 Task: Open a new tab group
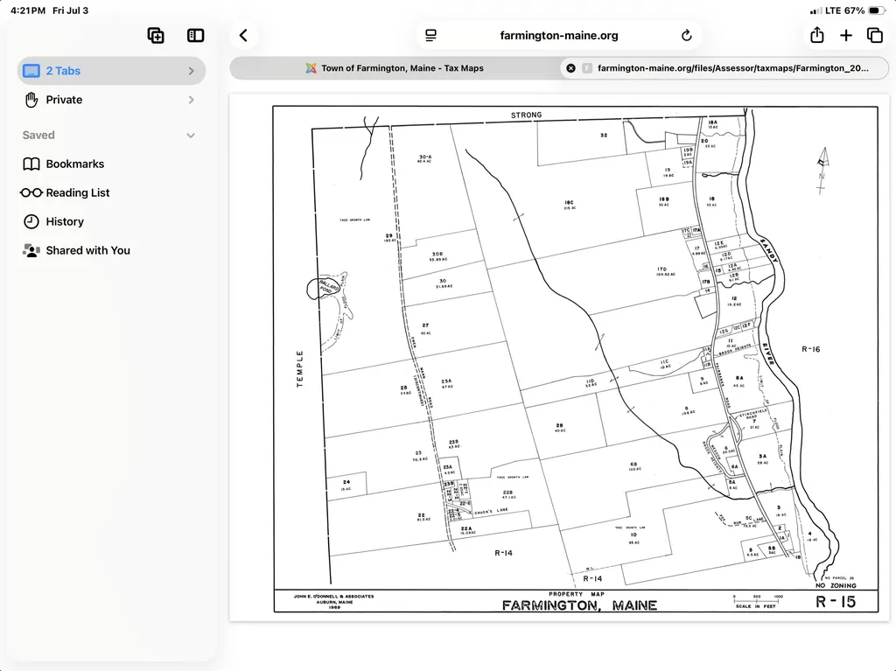click(156, 36)
